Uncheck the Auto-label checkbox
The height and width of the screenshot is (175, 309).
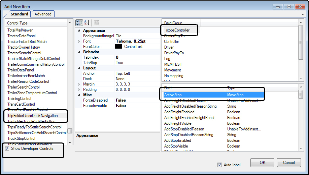(x=220, y=165)
